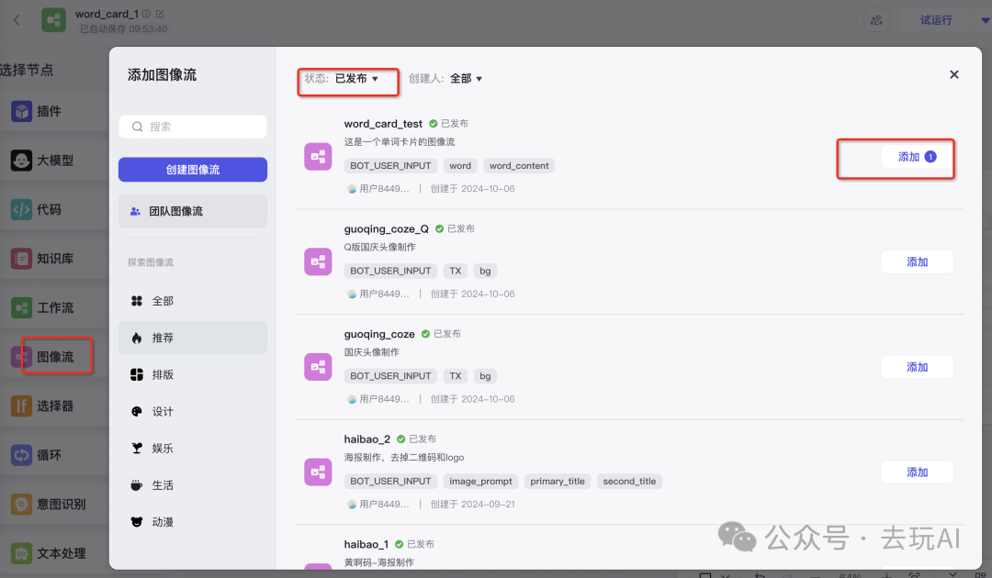Open the guoqing_coze_Q title
Image resolution: width=992 pixels, height=578 pixels.
point(387,228)
